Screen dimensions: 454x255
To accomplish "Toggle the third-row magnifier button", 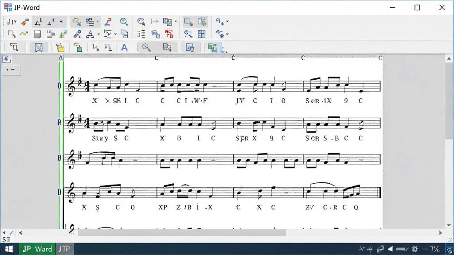I will [146, 47].
